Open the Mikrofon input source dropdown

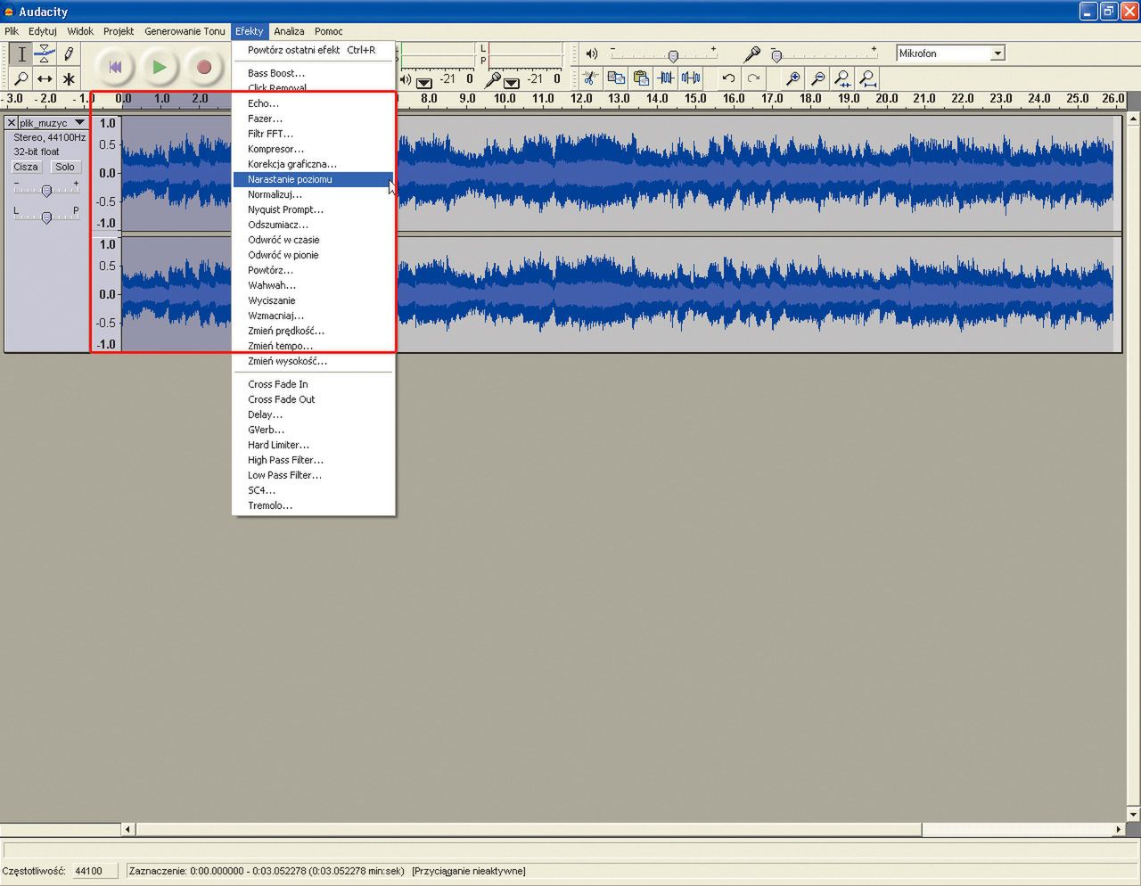click(x=951, y=53)
